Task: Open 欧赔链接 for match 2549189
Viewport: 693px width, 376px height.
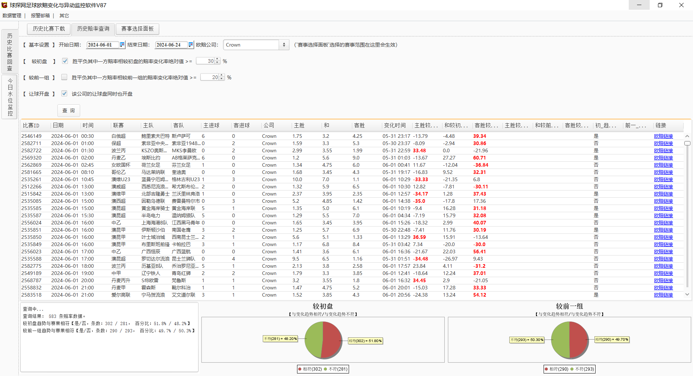Action: (663, 273)
